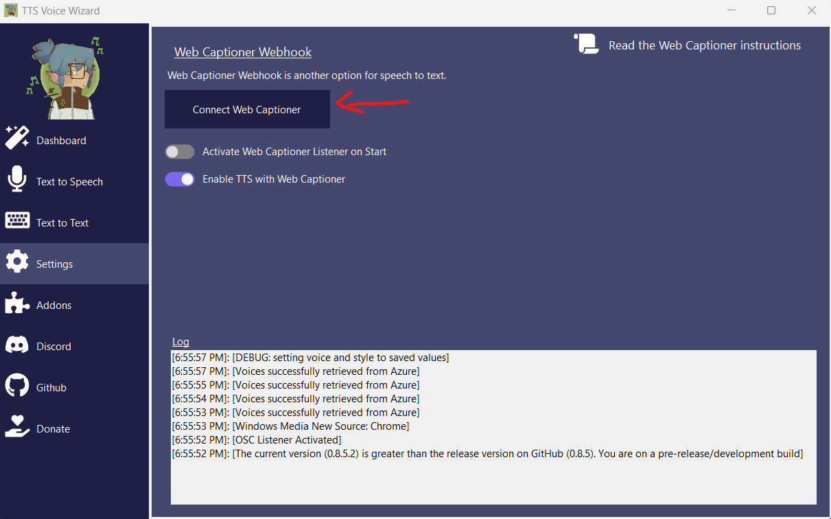The width and height of the screenshot is (831, 519).
Task: Open Read the Web Captioner instructions link
Action: (705, 45)
